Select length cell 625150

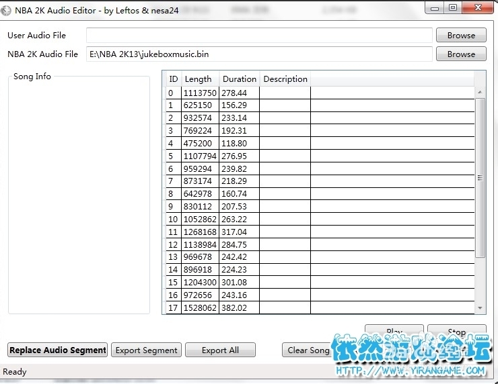point(200,105)
